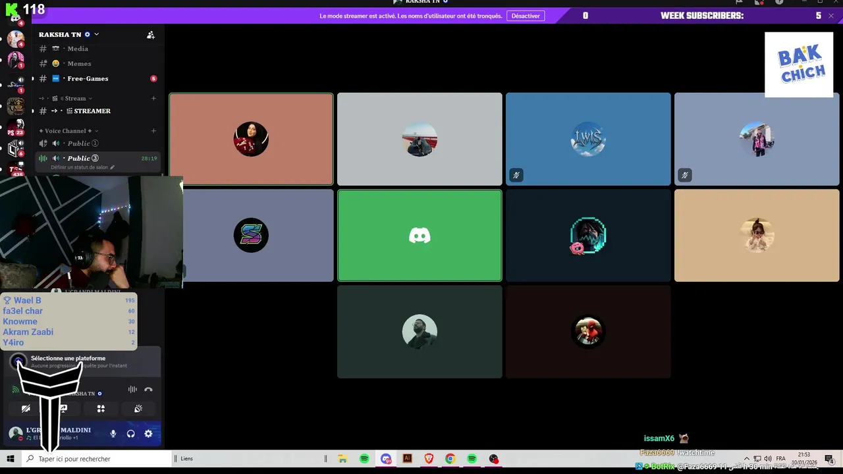Image resolution: width=843 pixels, height=474 pixels.
Task: Open the Free-Games channel
Action: point(96,78)
